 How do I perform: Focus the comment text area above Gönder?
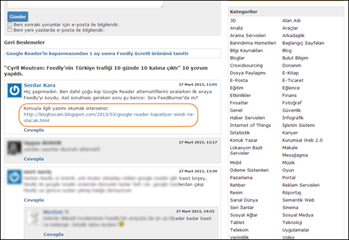(x=85, y=5)
